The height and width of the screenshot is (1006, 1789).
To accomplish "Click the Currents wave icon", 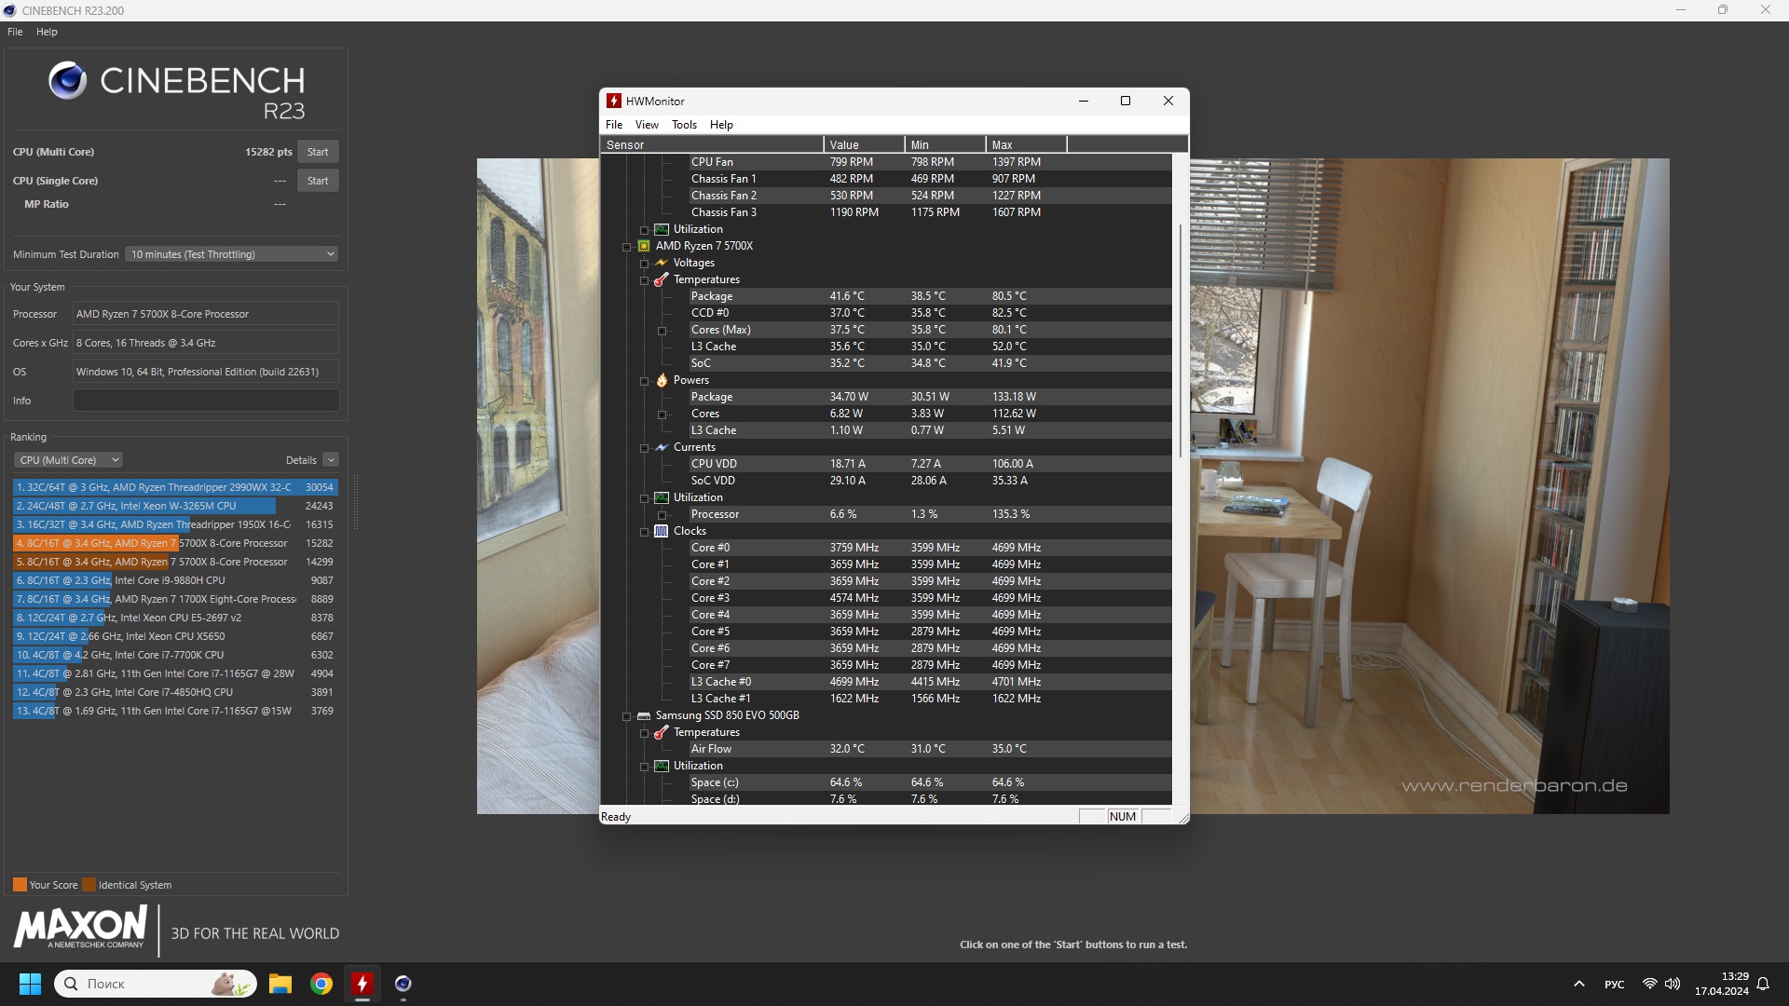I will [662, 447].
